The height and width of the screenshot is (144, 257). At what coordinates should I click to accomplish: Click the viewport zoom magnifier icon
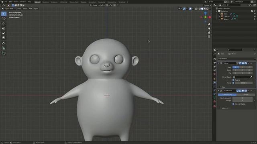(209, 24)
